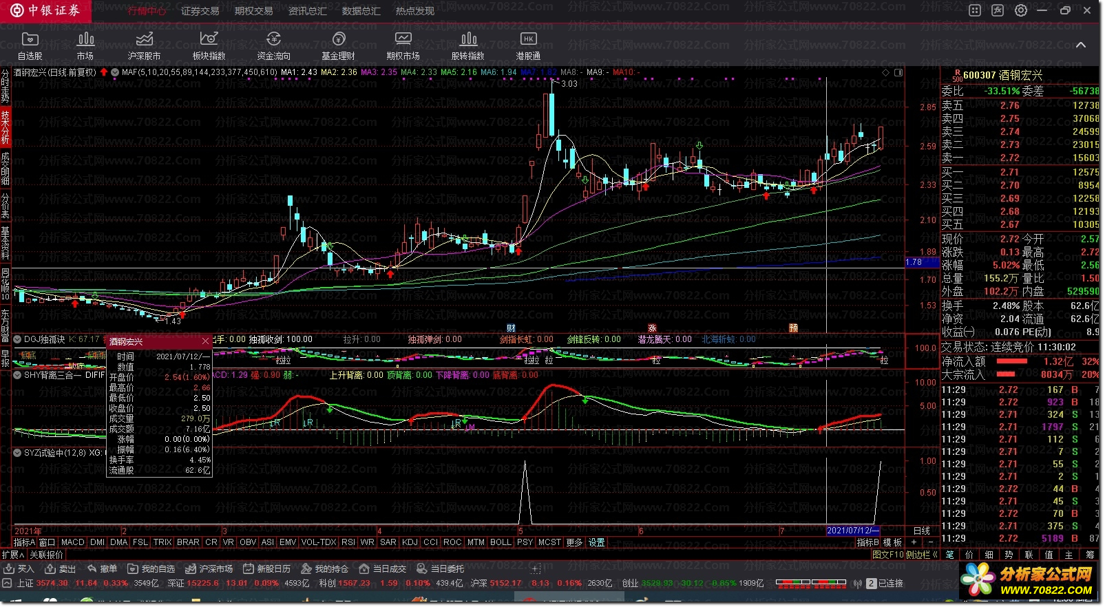The image size is (1105, 607).
Task: Open the 板块指数 sector index icon
Action: pos(209,45)
